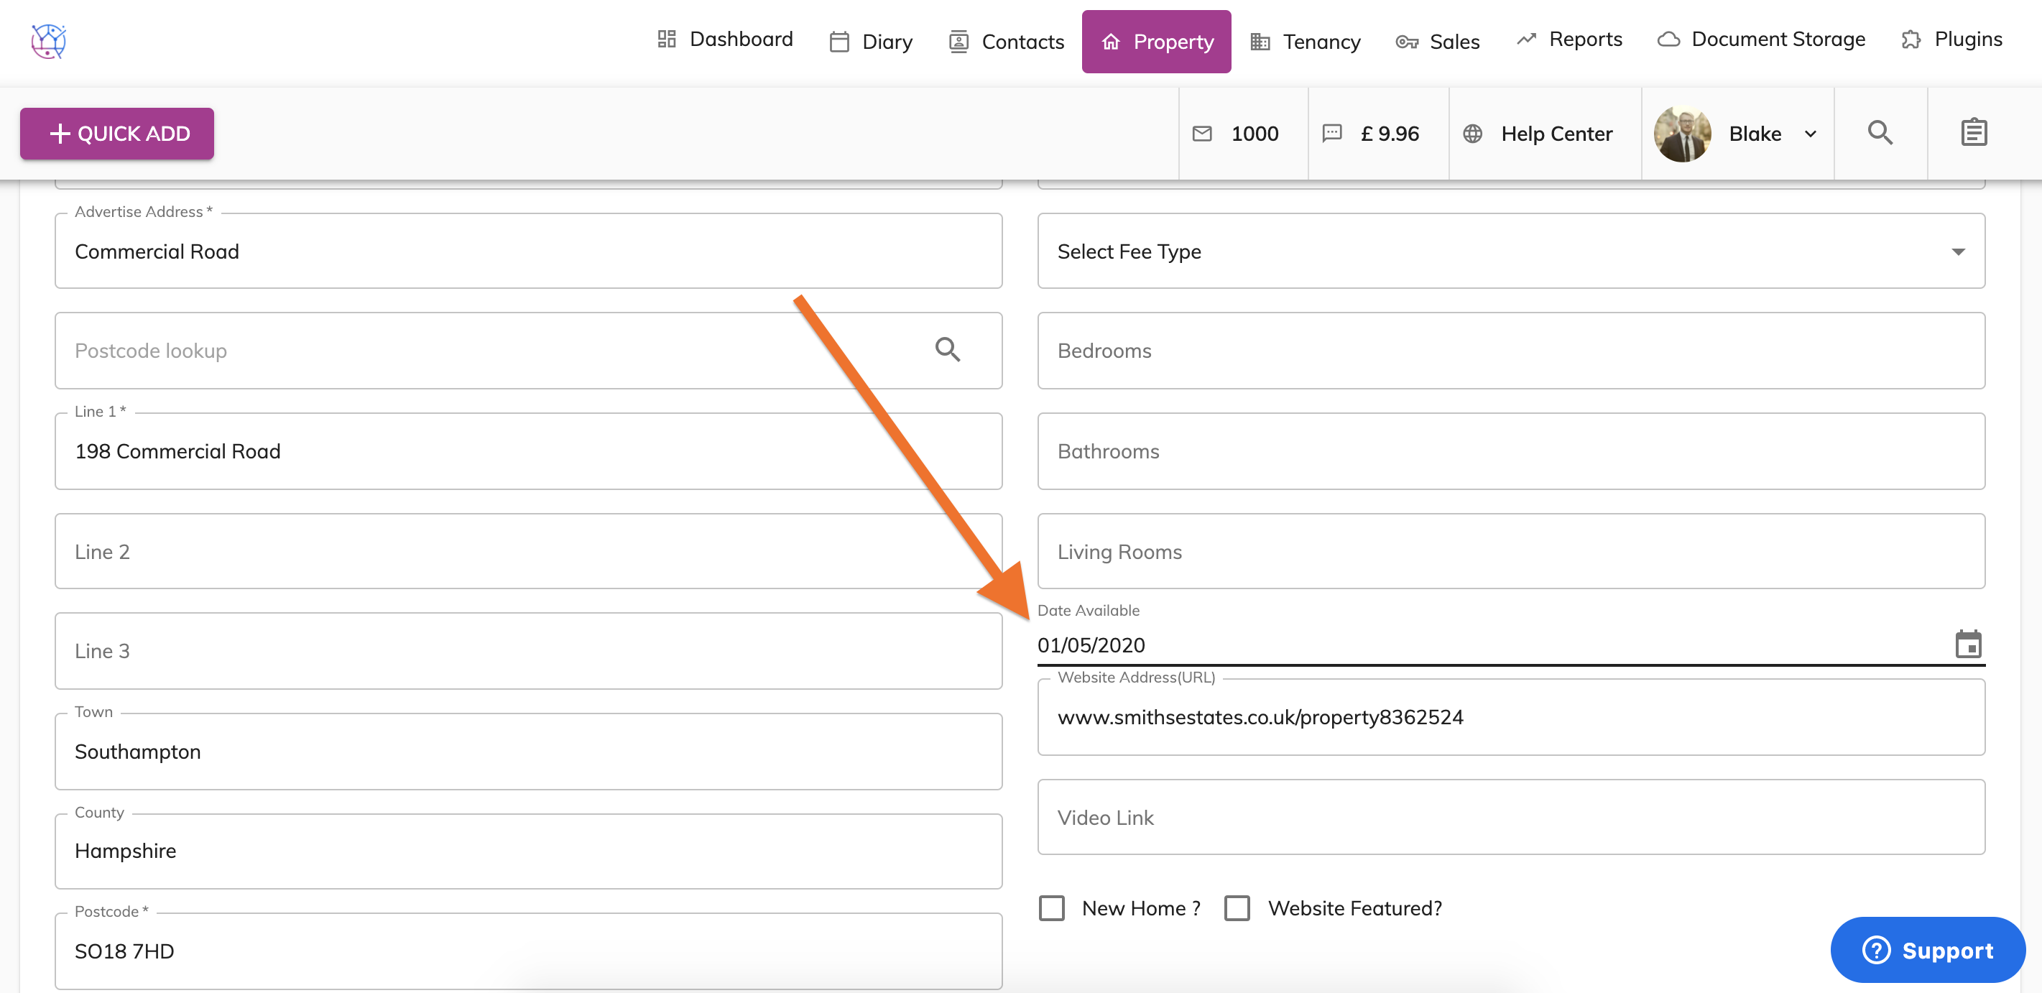Check the New Home checkbox

(x=1052, y=907)
